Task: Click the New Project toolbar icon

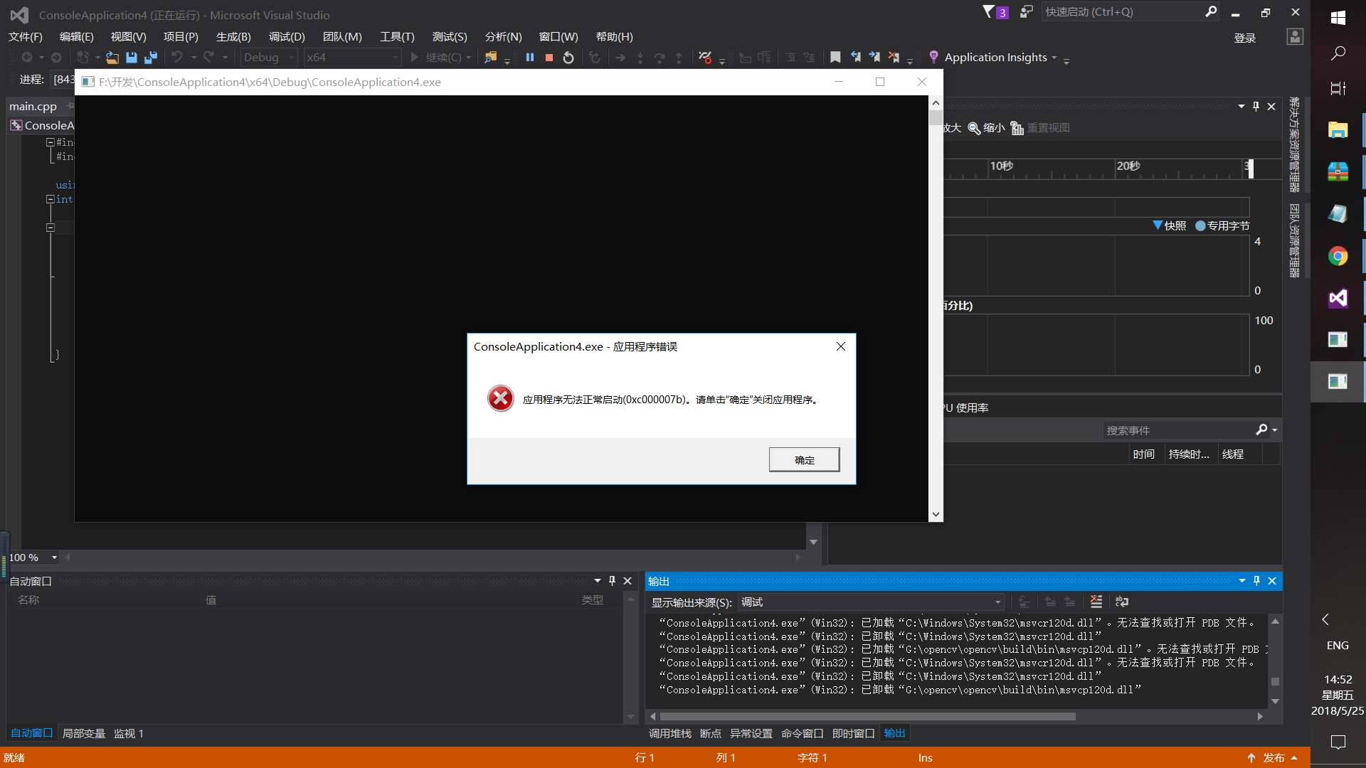Action: coord(83,58)
